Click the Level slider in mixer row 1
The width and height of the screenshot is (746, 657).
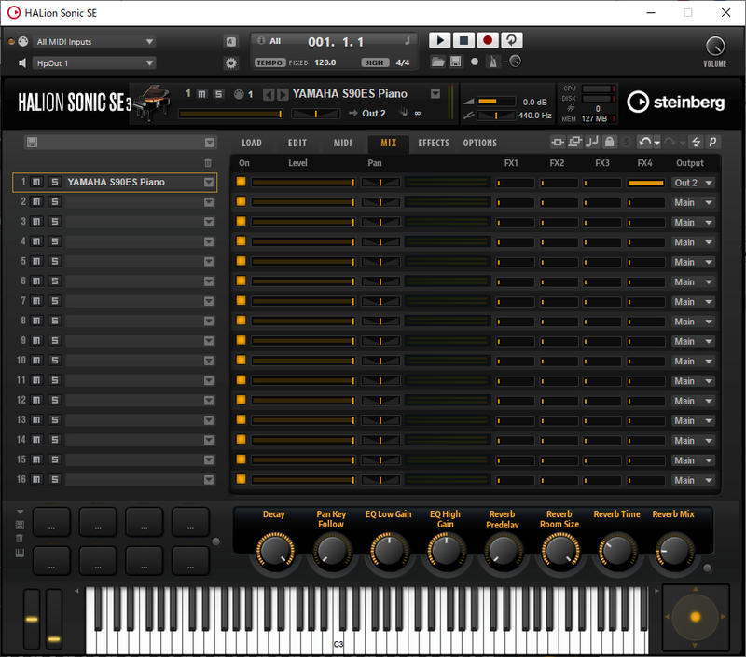coord(304,183)
